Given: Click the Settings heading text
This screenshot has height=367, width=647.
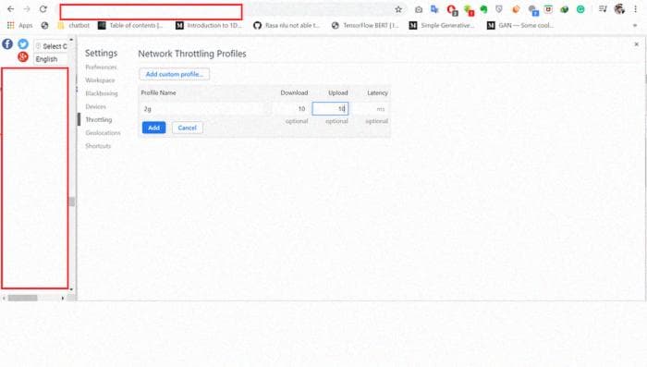Looking at the screenshot, I should pos(101,54).
